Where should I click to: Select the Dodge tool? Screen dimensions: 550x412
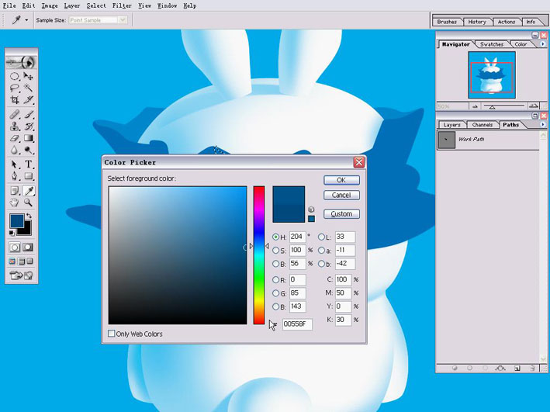click(x=29, y=151)
